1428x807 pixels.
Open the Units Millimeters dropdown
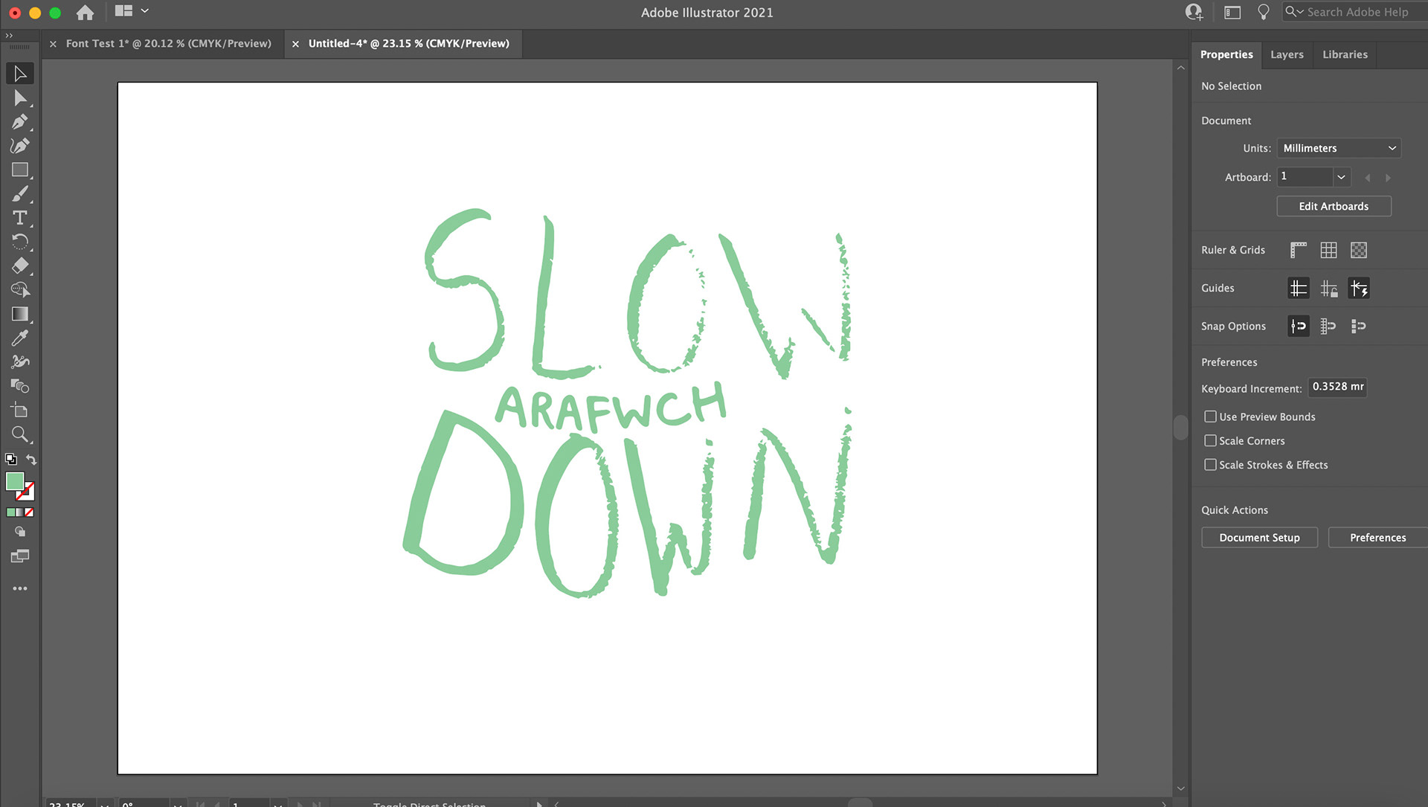(x=1339, y=148)
